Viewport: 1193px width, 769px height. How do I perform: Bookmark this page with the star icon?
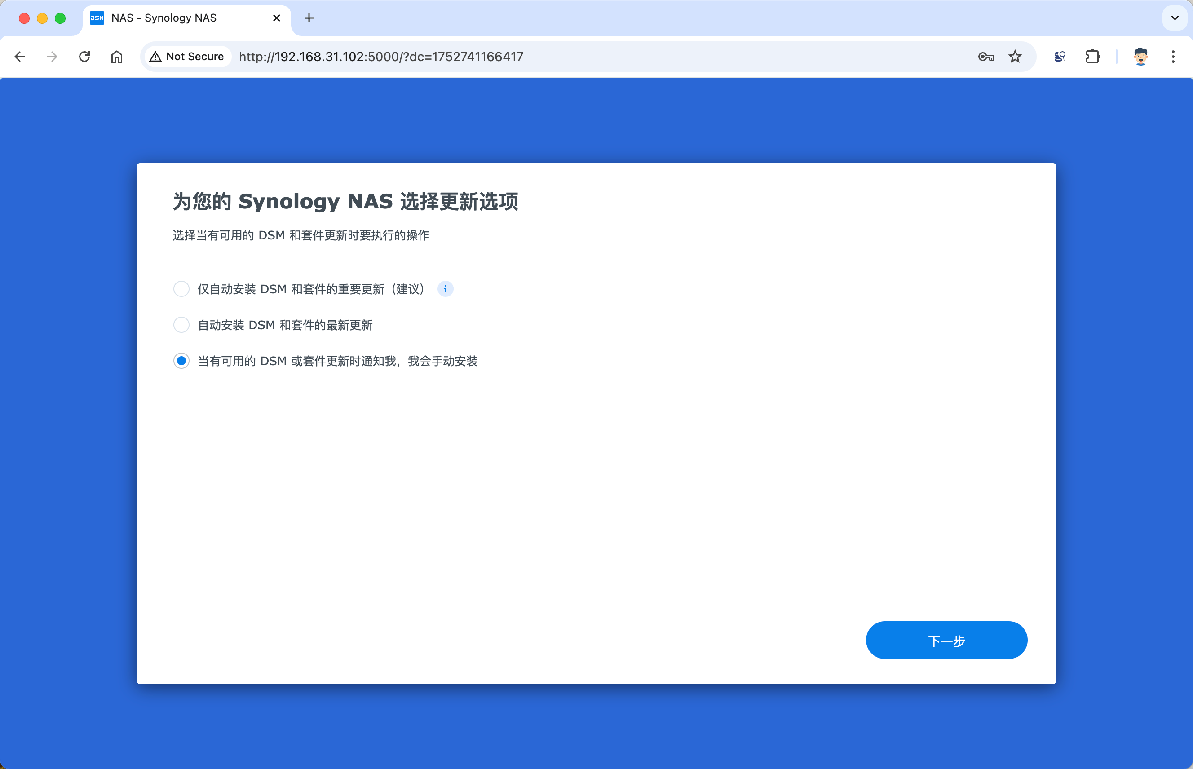pos(1015,57)
